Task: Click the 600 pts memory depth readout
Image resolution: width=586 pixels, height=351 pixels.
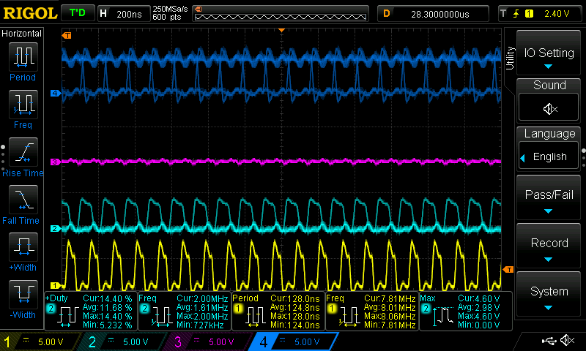Action: pyautogui.click(x=167, y=17)
